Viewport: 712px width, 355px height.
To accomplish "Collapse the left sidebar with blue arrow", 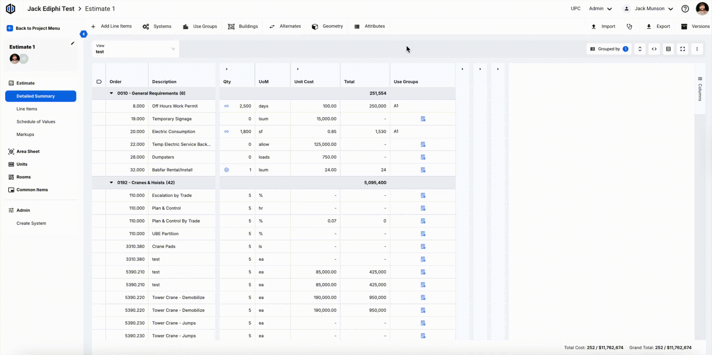I will [x=84, y=34].
